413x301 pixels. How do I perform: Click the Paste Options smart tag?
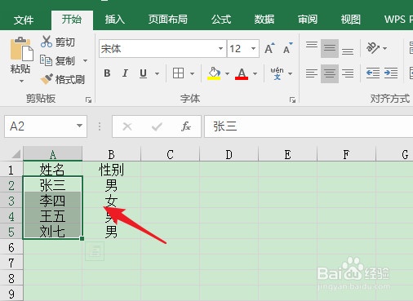coord(95,251)
